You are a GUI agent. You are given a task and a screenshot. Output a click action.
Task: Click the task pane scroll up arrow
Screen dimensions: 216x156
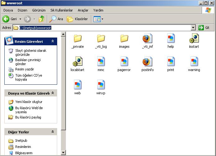coord(63,34)
